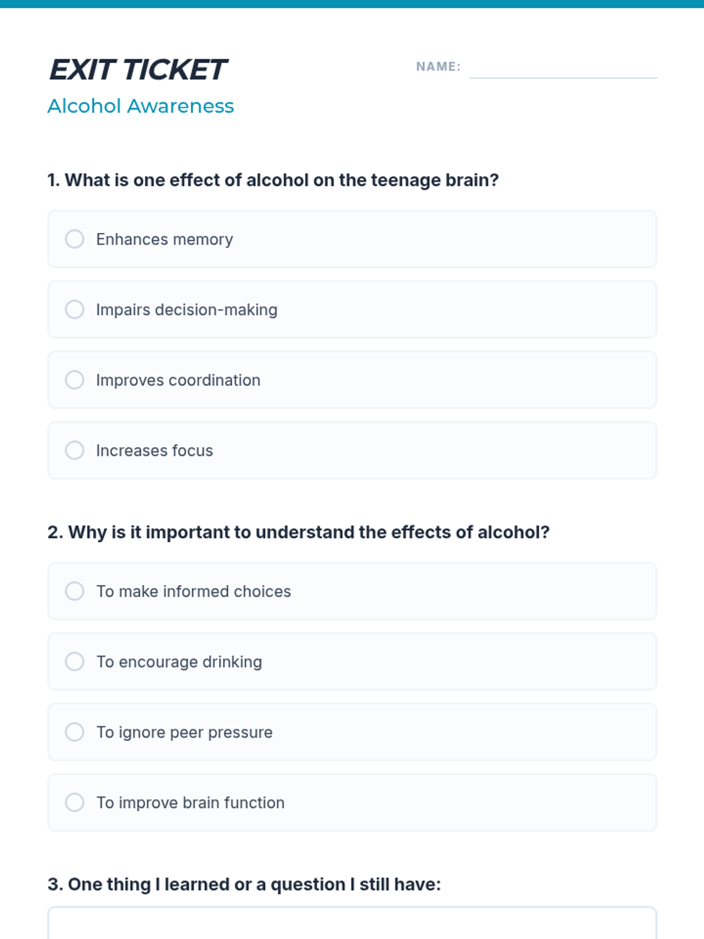Select the 'Enhances memory' radio button

tap(75, 239)
